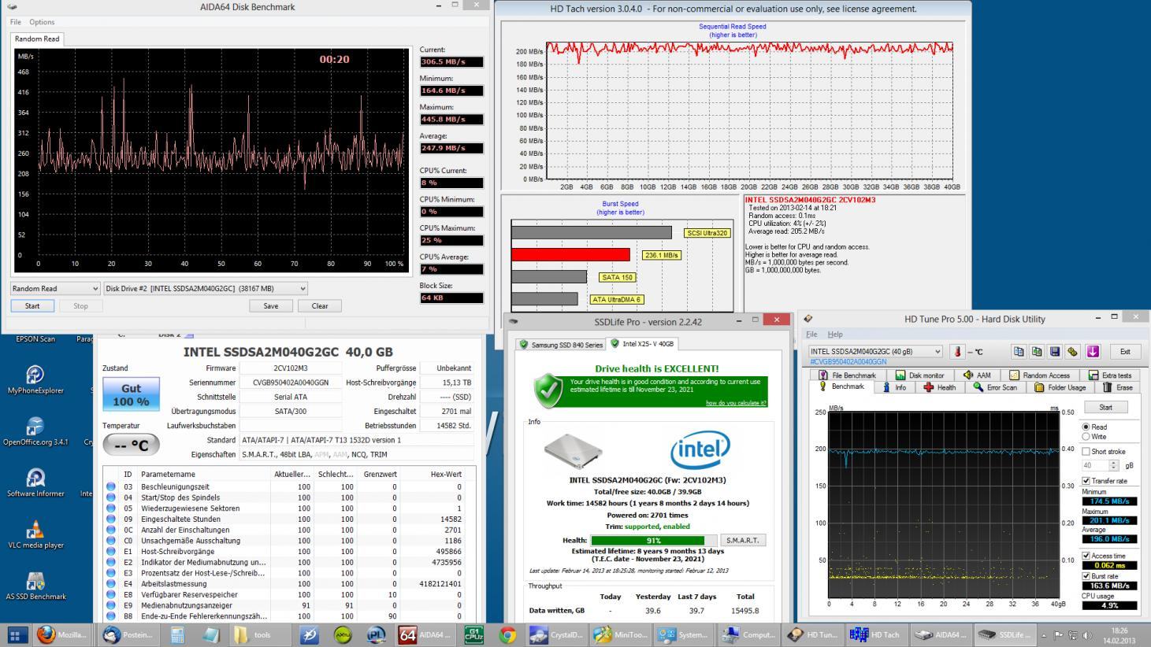
Task: Open the HD Tune Disk monitor tab
Action: click(919, 375)
